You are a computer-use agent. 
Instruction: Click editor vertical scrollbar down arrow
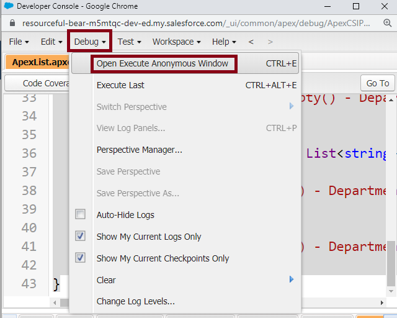point(391,291)
